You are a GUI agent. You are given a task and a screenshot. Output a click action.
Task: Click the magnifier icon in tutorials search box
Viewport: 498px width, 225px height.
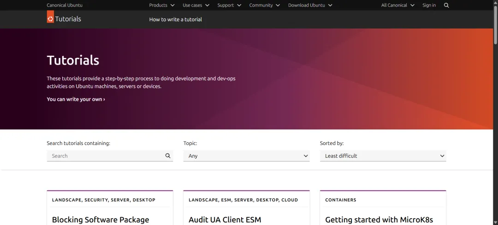coord(168,156)
